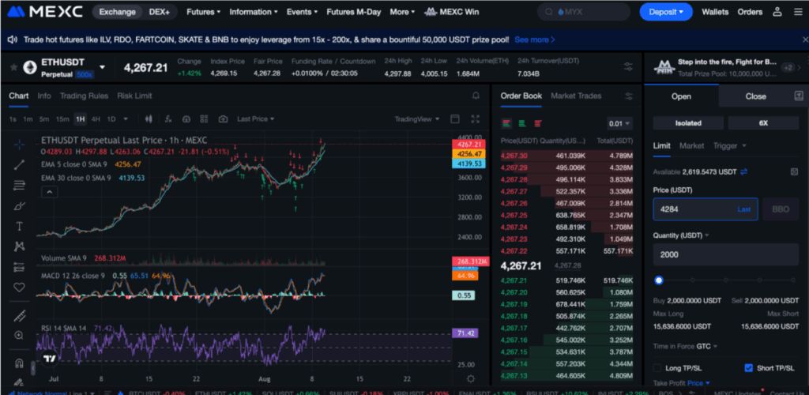Image resolution: width=809 pixels, height=395 pixels.
Task: Click the quantity percentage slider handle
Action: click(x=658, y=280)
